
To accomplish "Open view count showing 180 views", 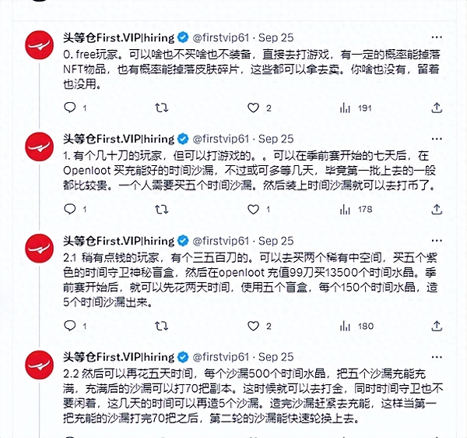I will point(345,326).
